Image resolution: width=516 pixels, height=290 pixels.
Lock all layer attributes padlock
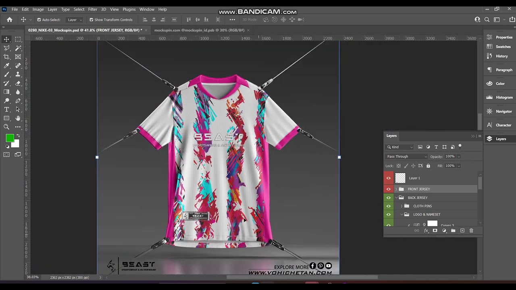point(428,166)
